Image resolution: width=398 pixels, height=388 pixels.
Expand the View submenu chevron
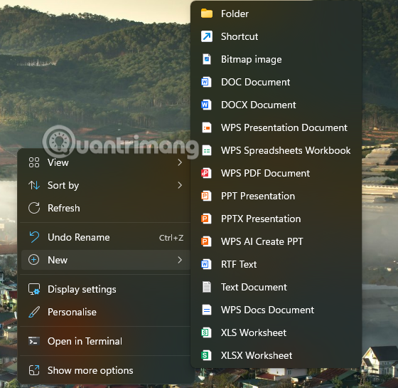click(x=180, y=162)
